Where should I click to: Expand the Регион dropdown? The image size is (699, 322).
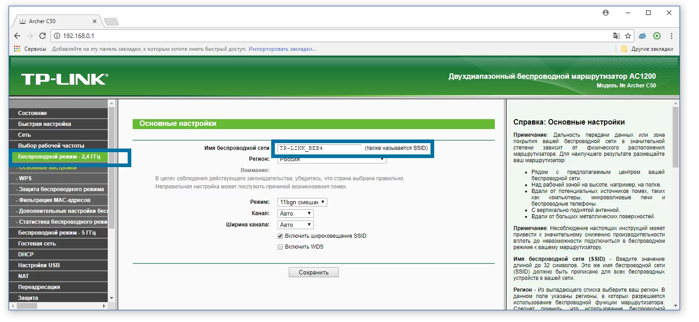coord(331,159)
